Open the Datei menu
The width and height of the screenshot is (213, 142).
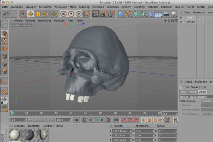pos(5,7)
